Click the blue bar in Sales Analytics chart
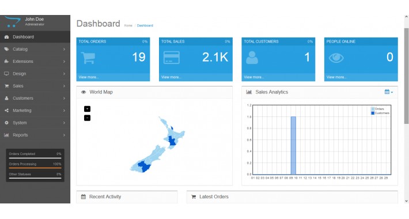Viewport: 409px width, 219px height. tap(293, 145)
